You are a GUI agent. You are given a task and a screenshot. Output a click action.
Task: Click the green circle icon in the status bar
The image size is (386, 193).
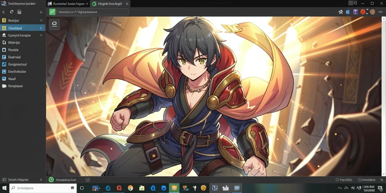coord(51,180)
